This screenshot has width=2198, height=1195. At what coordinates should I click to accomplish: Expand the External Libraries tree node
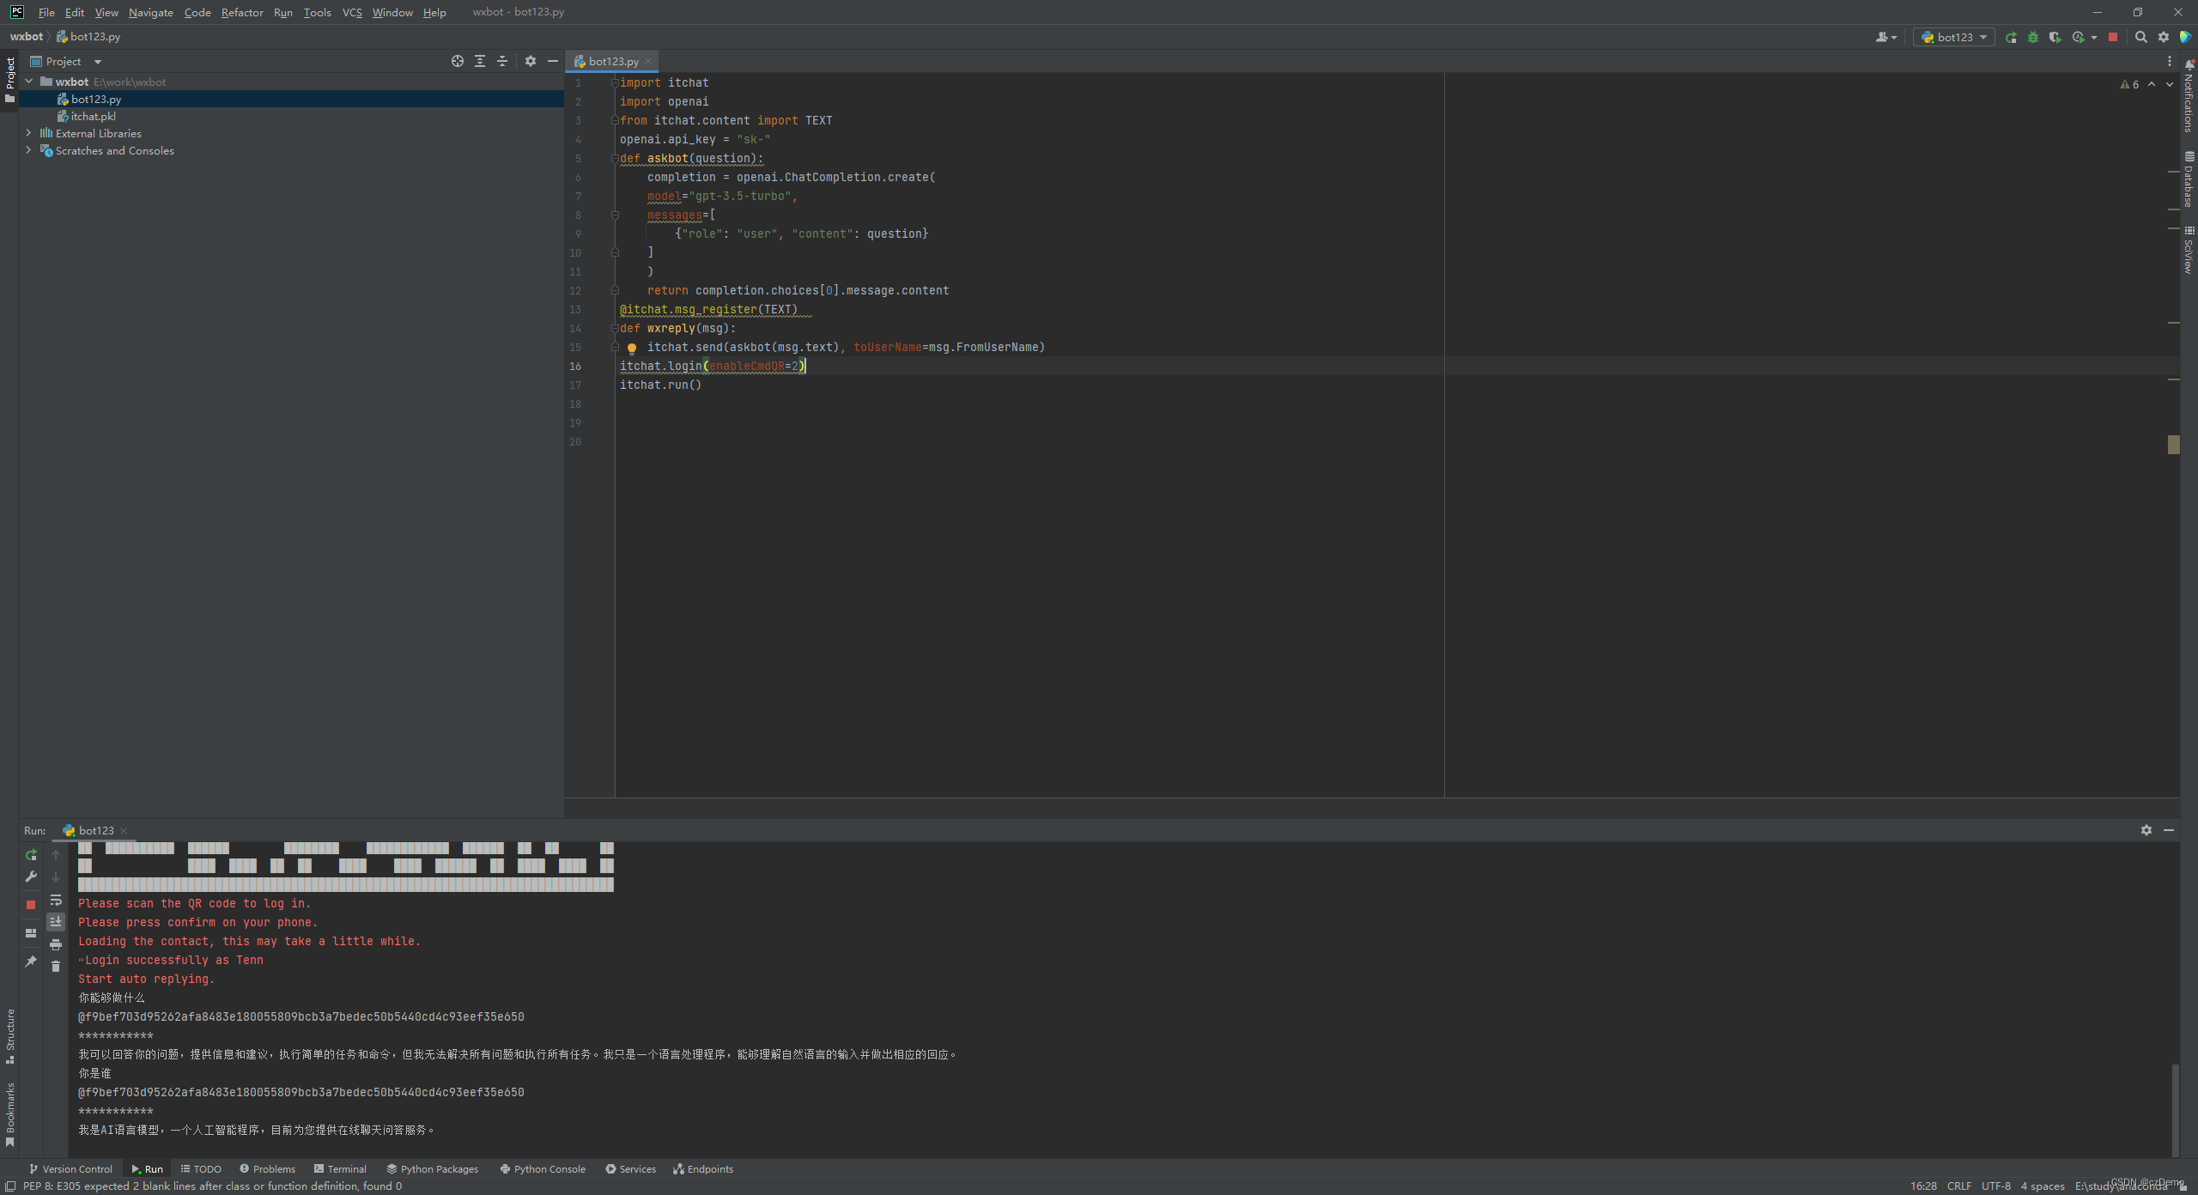[28, 132]
